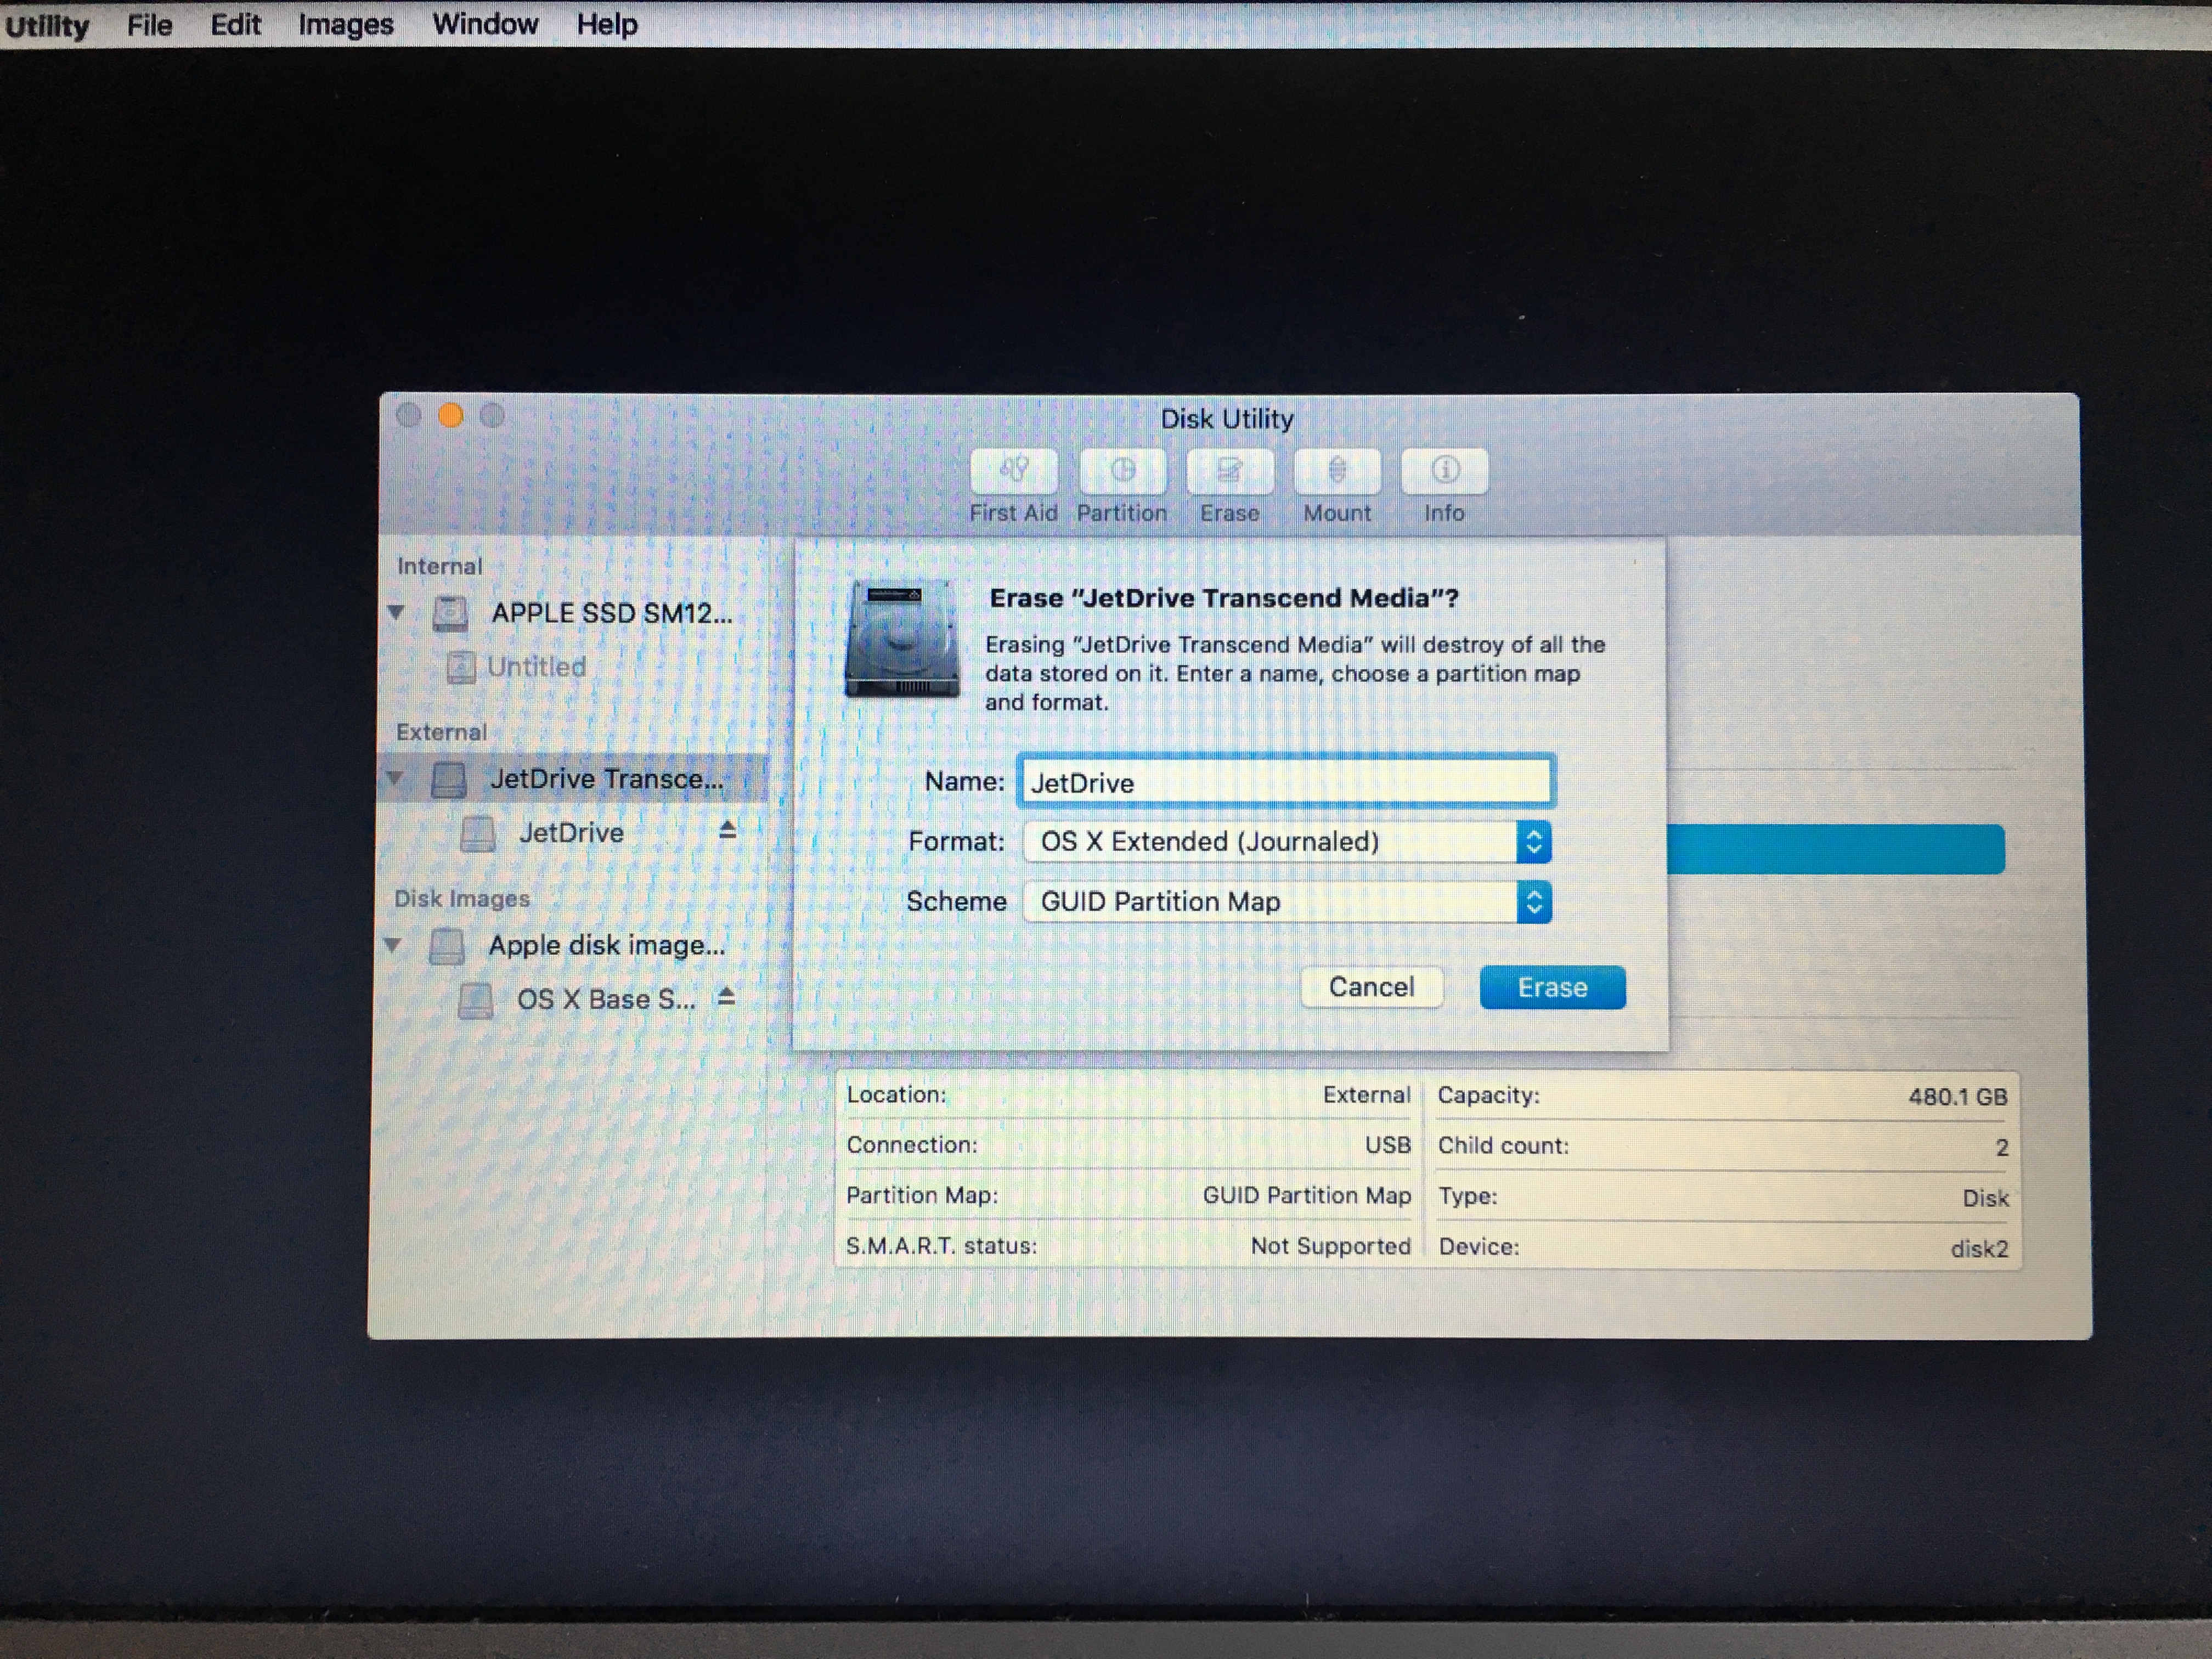Open the Help menu

coord(607,24)
